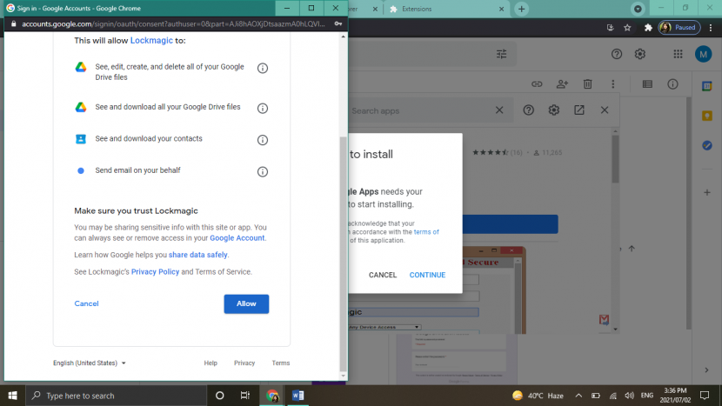Open Chrome's three-dot menu
Viewport: 722px width, 406px height.
coord(711,28)
